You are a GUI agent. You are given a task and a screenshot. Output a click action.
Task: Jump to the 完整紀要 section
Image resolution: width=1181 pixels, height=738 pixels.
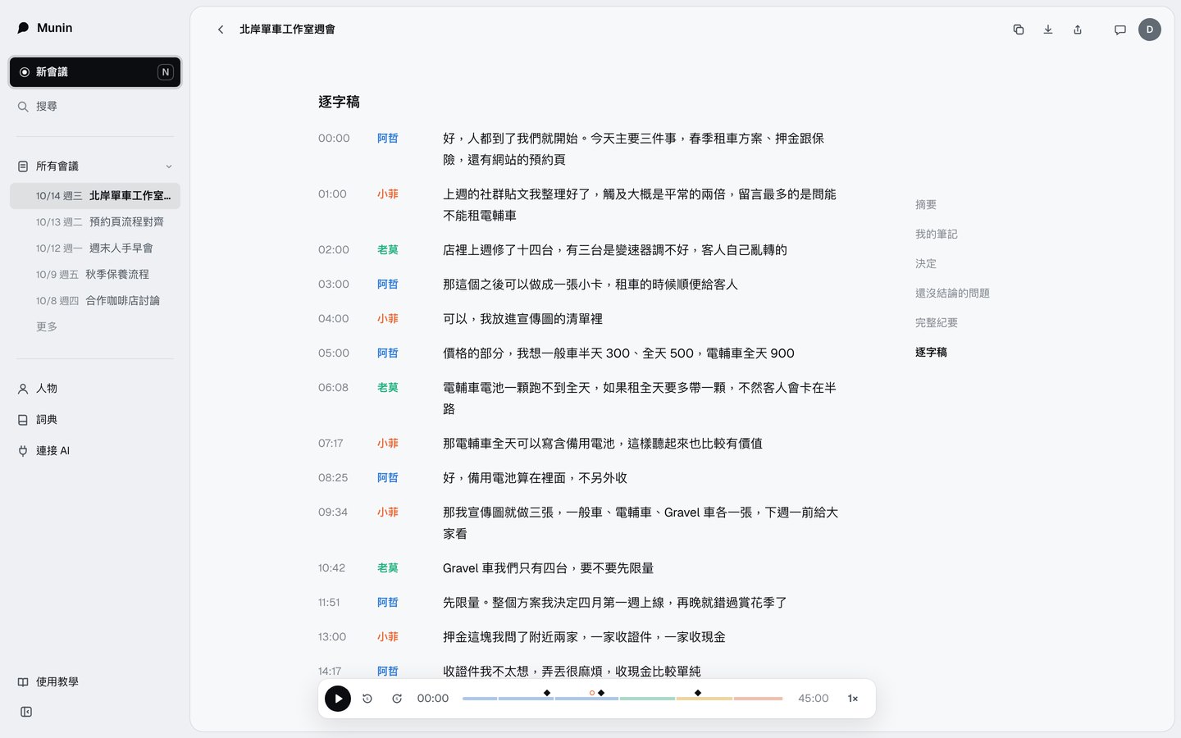tap(937, 323)
